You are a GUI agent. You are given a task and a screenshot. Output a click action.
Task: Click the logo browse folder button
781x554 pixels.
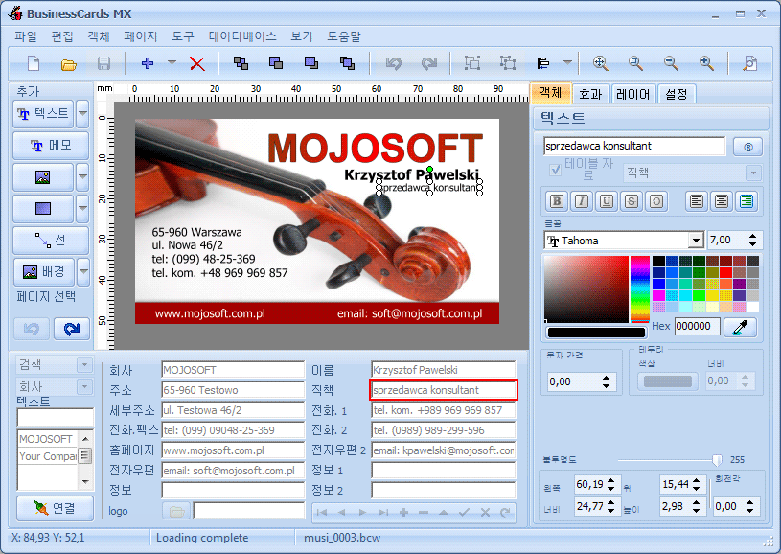tap(176, 511)
